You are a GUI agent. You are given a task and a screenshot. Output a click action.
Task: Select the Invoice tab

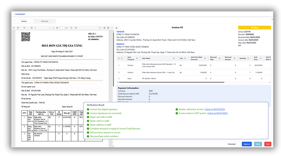click(24, 21)
